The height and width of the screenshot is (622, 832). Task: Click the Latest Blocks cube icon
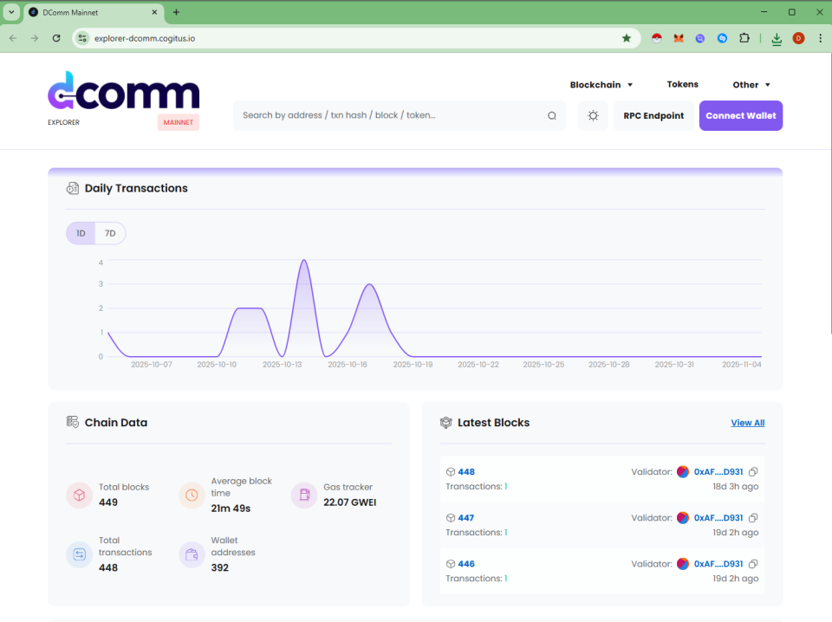[x=445, y=423]
